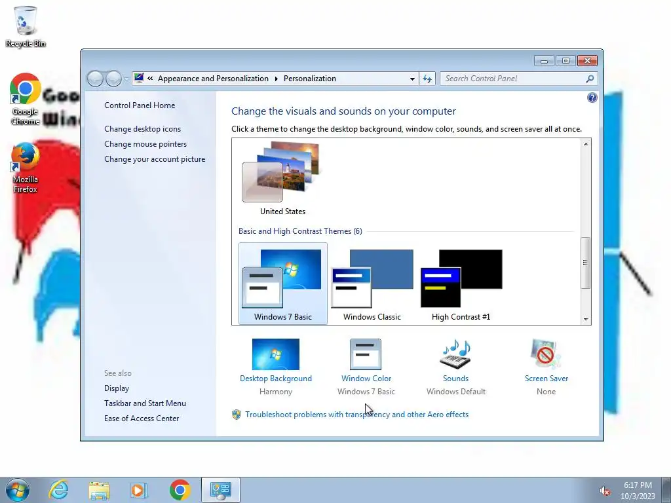Click the Sounds keyboard icon
This screenshot has width=671, height=503.
pyautogui.click(x=455, y=354)
